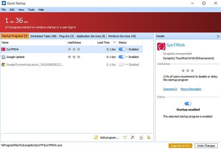Click the Add program note icon
The height and width of the screenshot is (149, 221).
coord(96,137)
